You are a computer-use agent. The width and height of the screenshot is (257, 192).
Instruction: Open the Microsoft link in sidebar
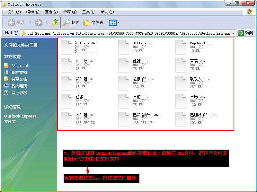[x=21, y=66]
